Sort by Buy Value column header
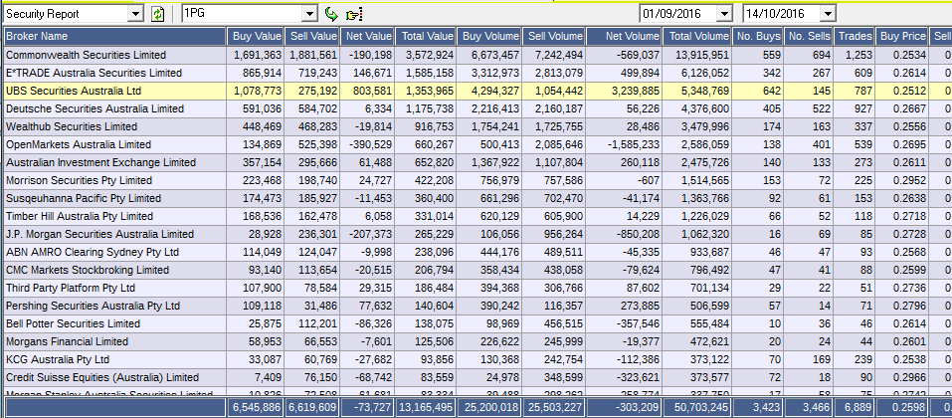The width and height of the screenshot is (952, 418). pos(257,37)
